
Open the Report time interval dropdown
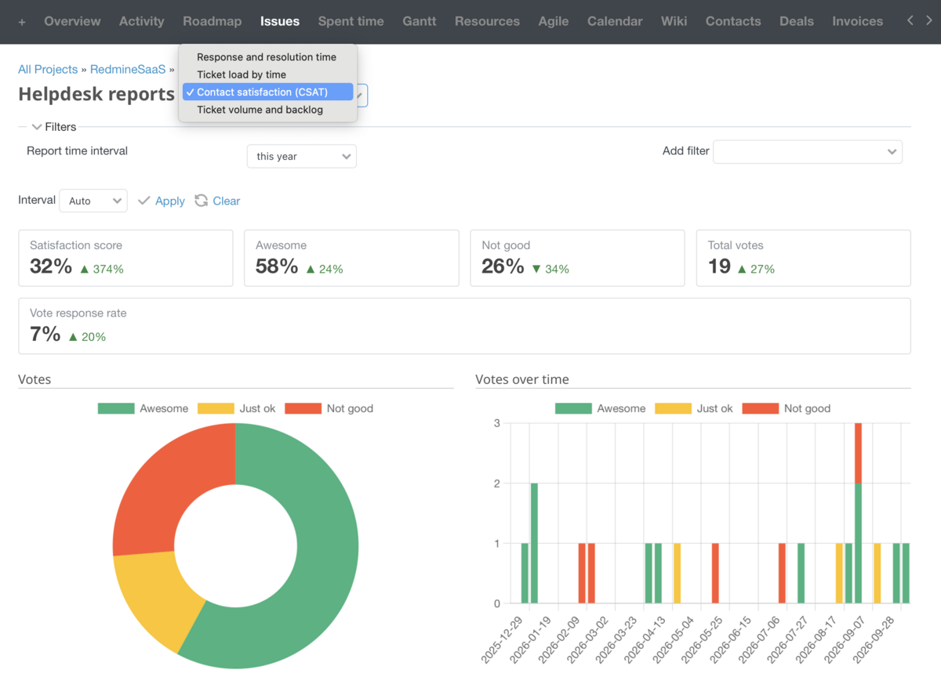coord(302,156)
